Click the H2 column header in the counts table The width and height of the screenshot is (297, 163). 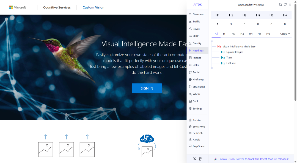click(x=231, y=15)
